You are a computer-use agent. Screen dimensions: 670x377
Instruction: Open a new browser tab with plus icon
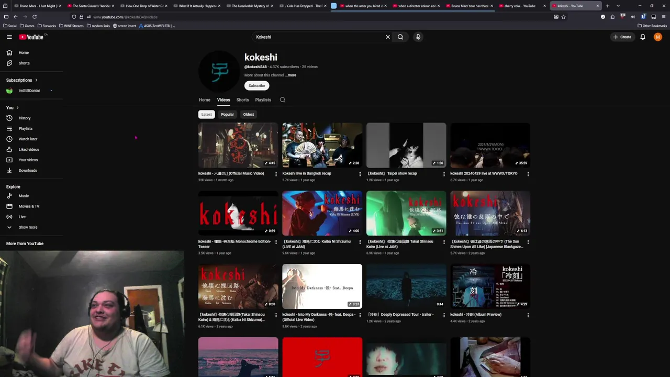point(607,6)
